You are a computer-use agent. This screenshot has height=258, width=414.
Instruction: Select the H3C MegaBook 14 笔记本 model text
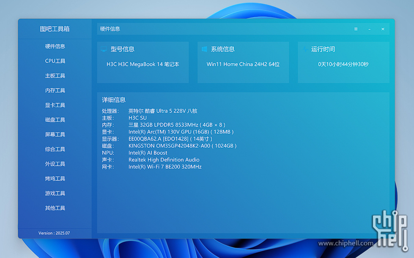[143, 64]
